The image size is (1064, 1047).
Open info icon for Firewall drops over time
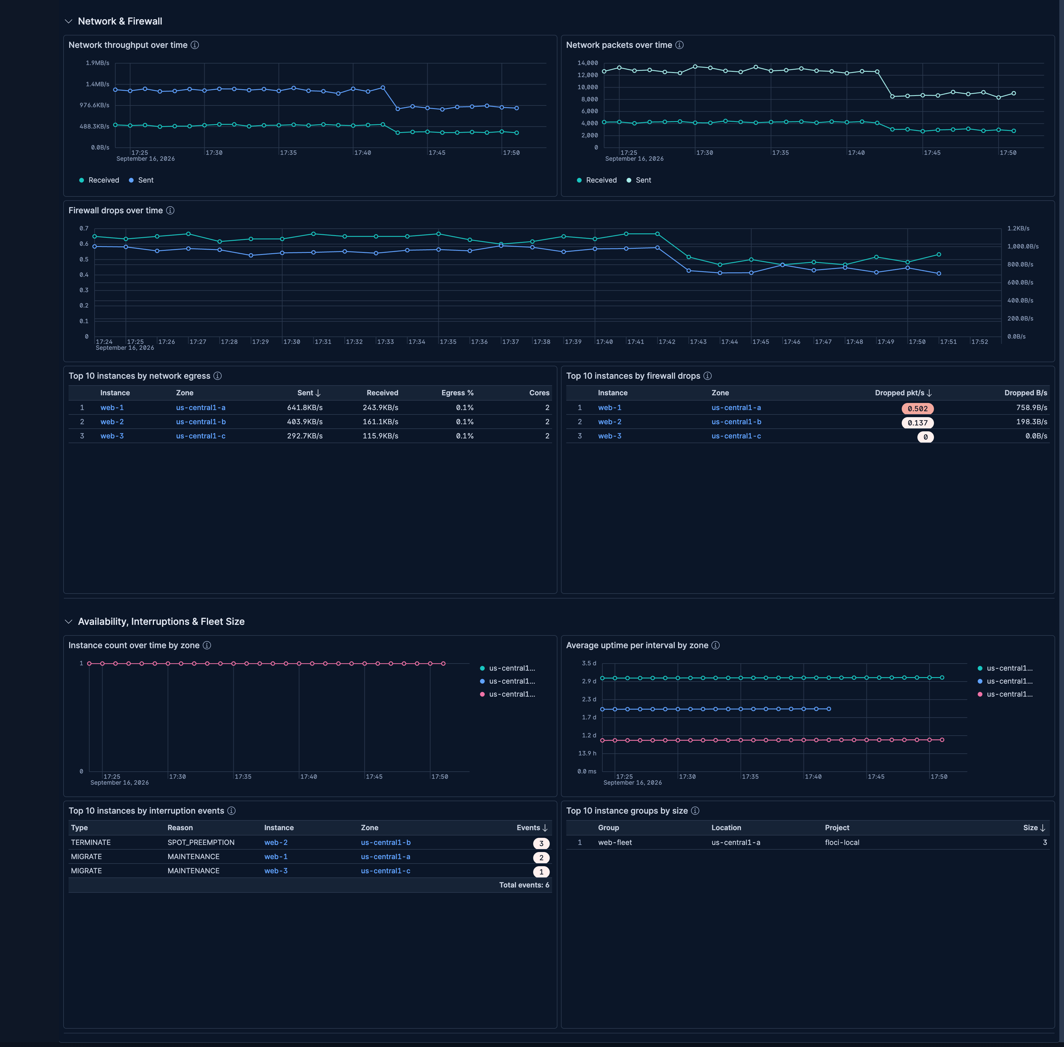(171, 211)
